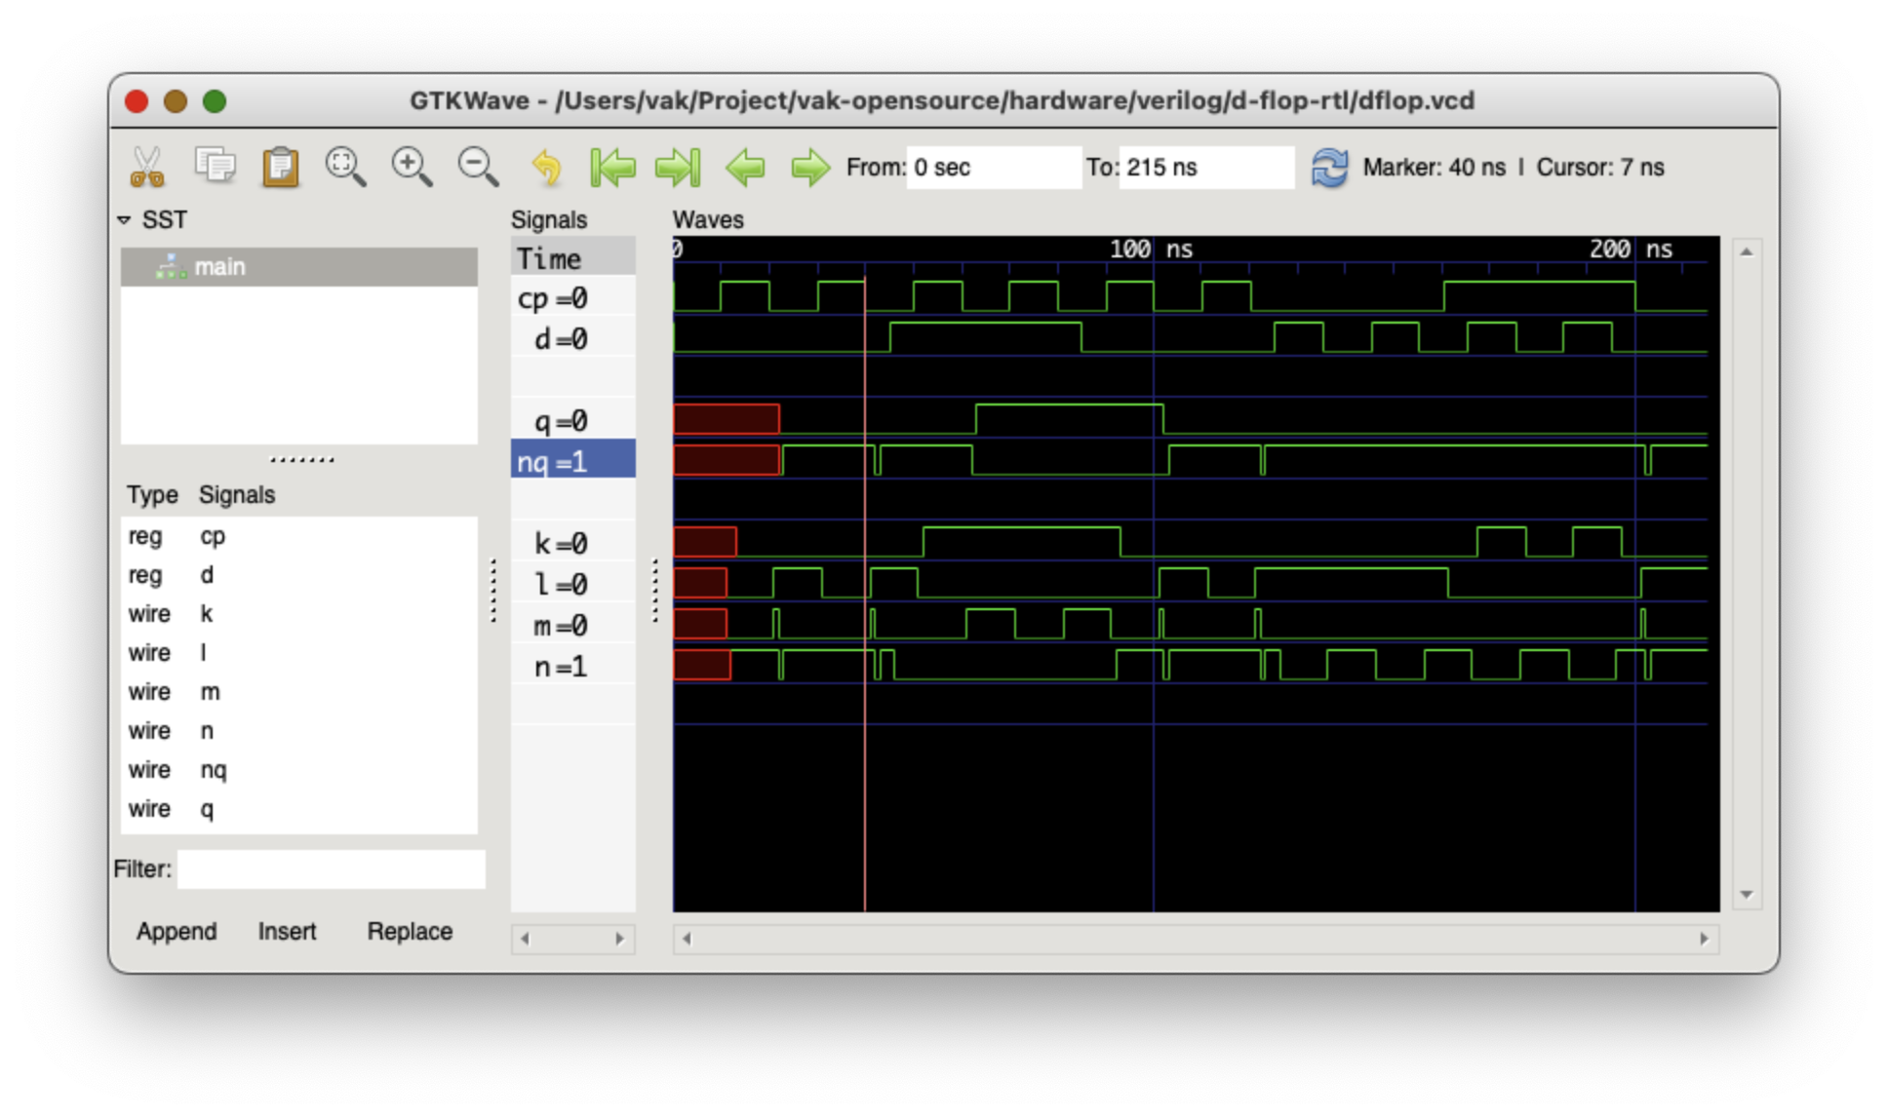Click the Zoom Out magnifier icon

point(478,167)
